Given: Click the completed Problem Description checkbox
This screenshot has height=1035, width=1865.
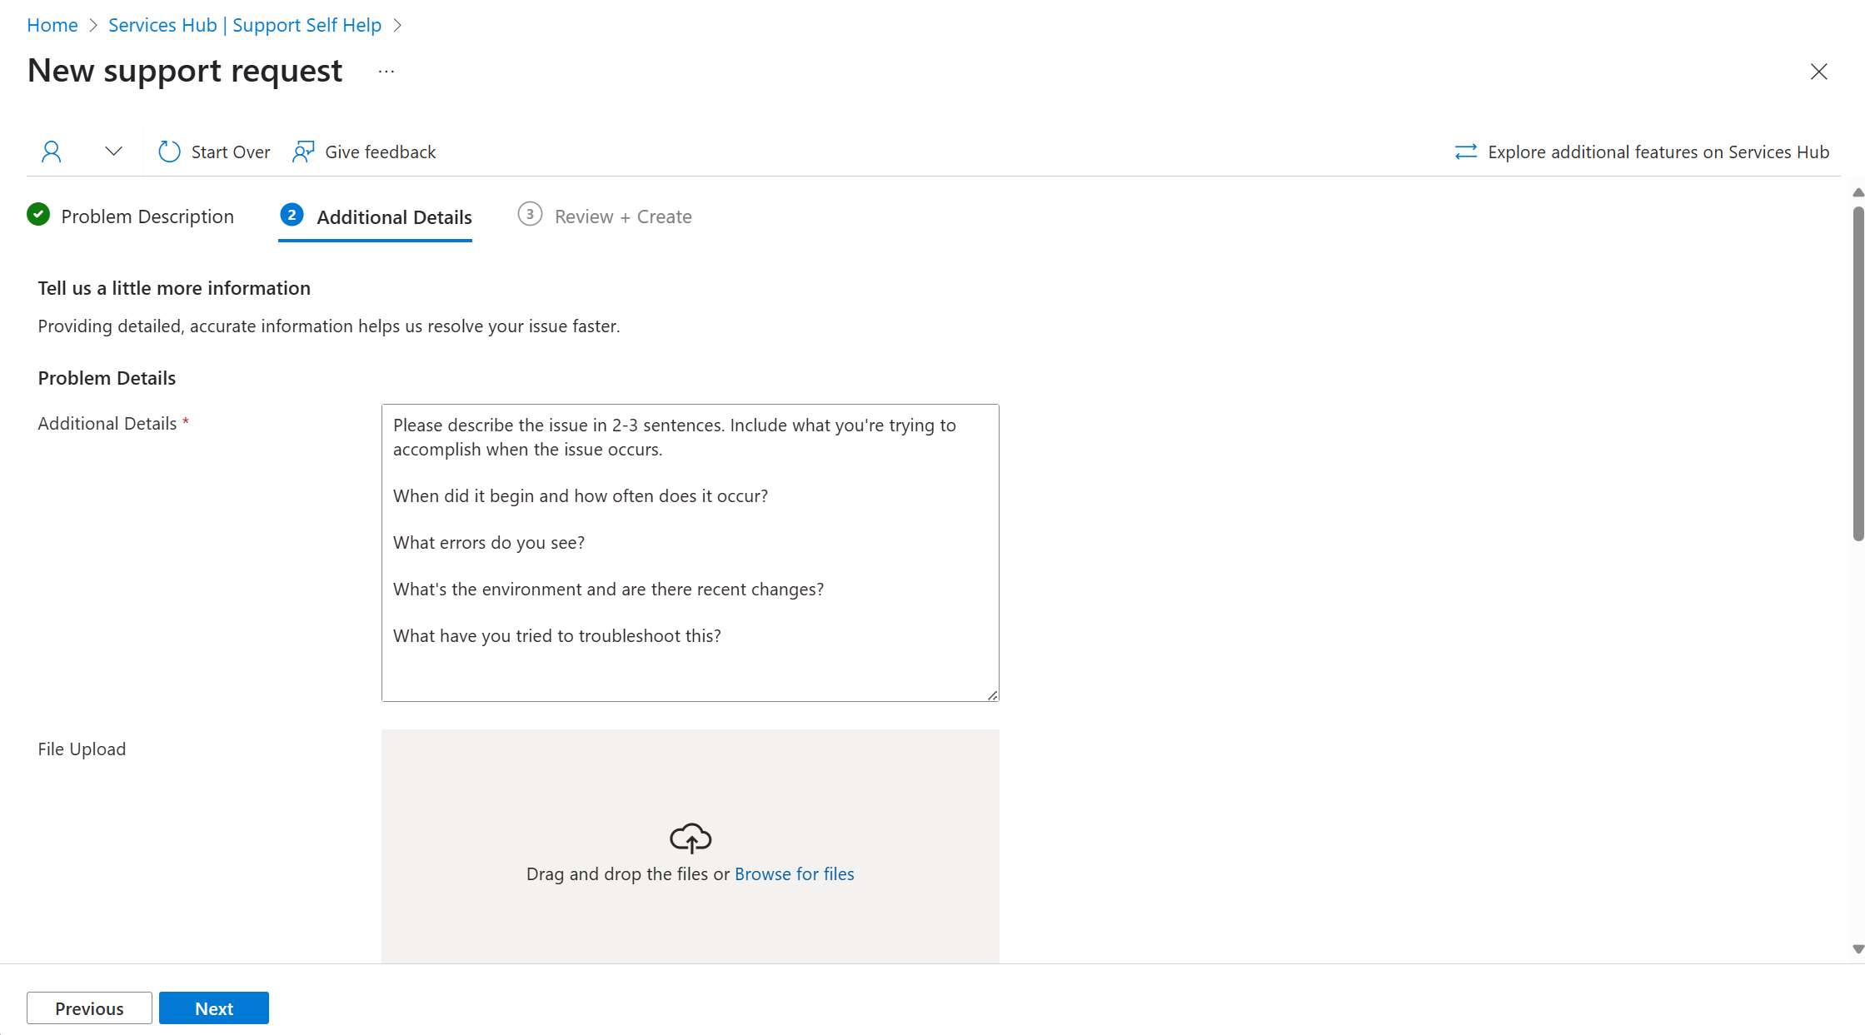Looking at the screenshot, I should [x=39, y=214].
